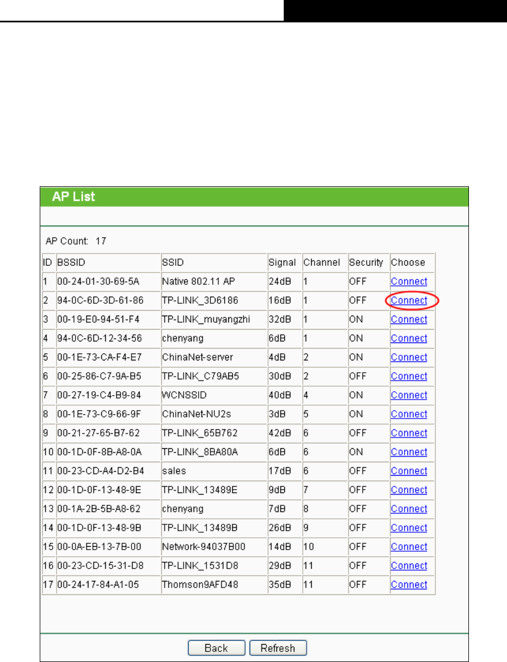
Task: Select SSID TP-LINK_muyangzhi cell
Action: tap(214, 320)
